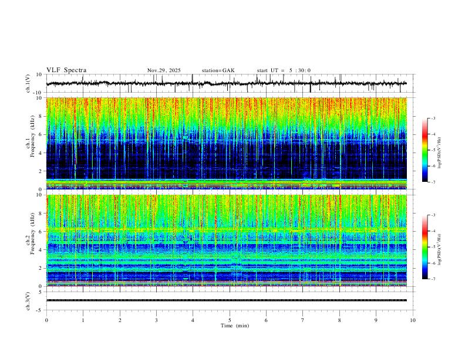Click the 'start UT = 5 :30: 0' text
The image size is (465, 359).
click(284, 70)
